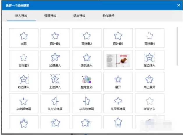Apply the 上边弹入 effect

point(55,82)
